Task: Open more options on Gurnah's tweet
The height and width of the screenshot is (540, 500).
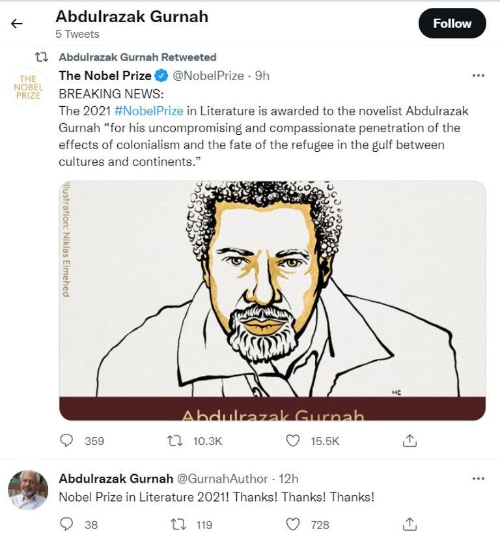Action: tap(479, 479)
